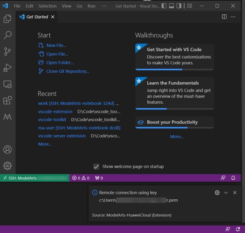Show more walkthroughs via More... link
Viewport: 245px width, 233px height.
click(x=177, y=137)
